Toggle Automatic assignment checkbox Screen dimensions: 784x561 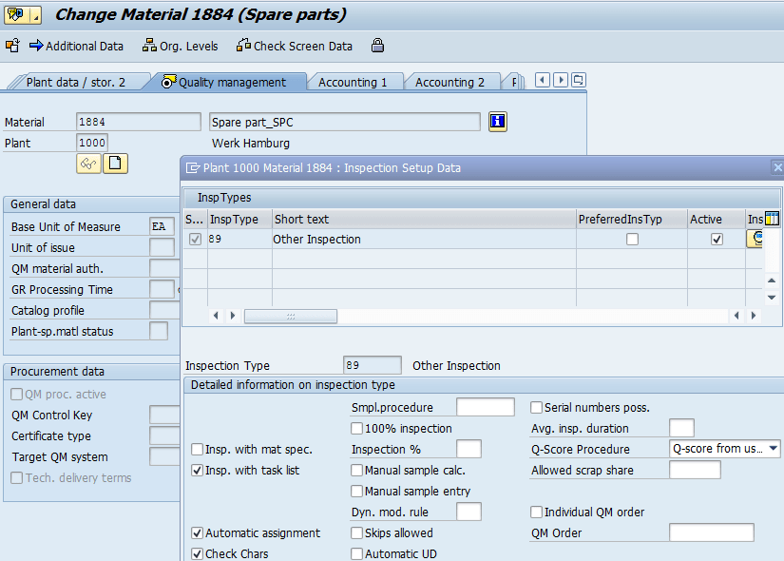click(x=198, y=533)
